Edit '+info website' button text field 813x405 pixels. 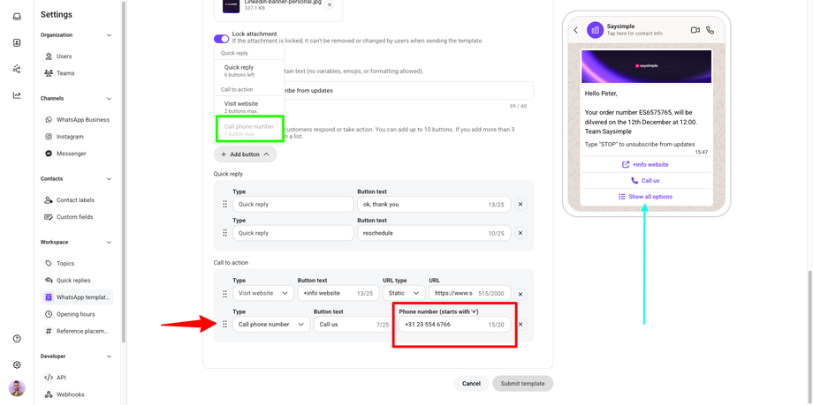click(x=338, y=293)
